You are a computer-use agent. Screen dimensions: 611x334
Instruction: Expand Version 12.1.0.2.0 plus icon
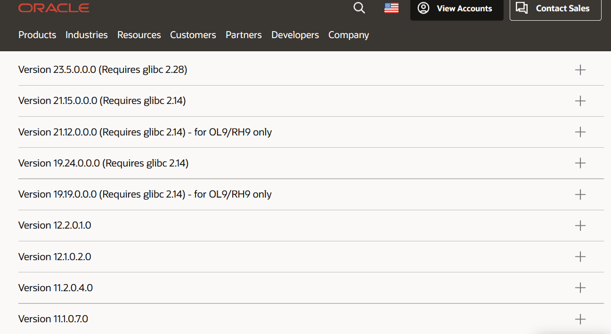point(580,256)
